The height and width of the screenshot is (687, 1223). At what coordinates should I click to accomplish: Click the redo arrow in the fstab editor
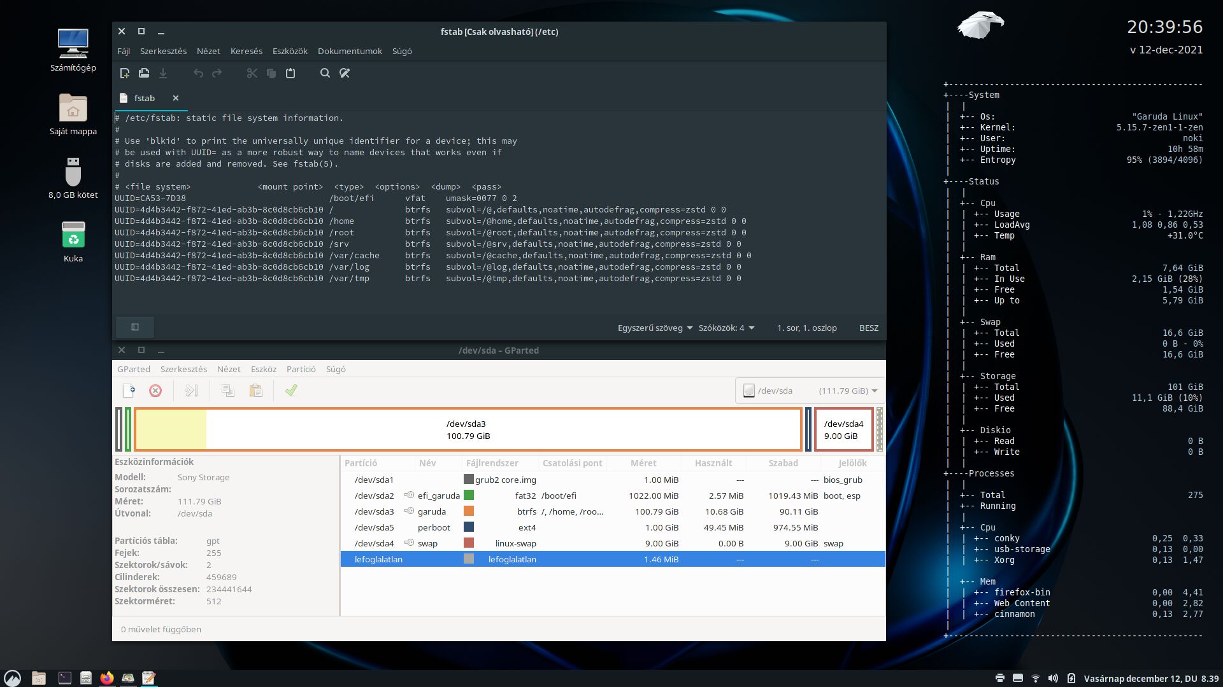tap(217, 73)
